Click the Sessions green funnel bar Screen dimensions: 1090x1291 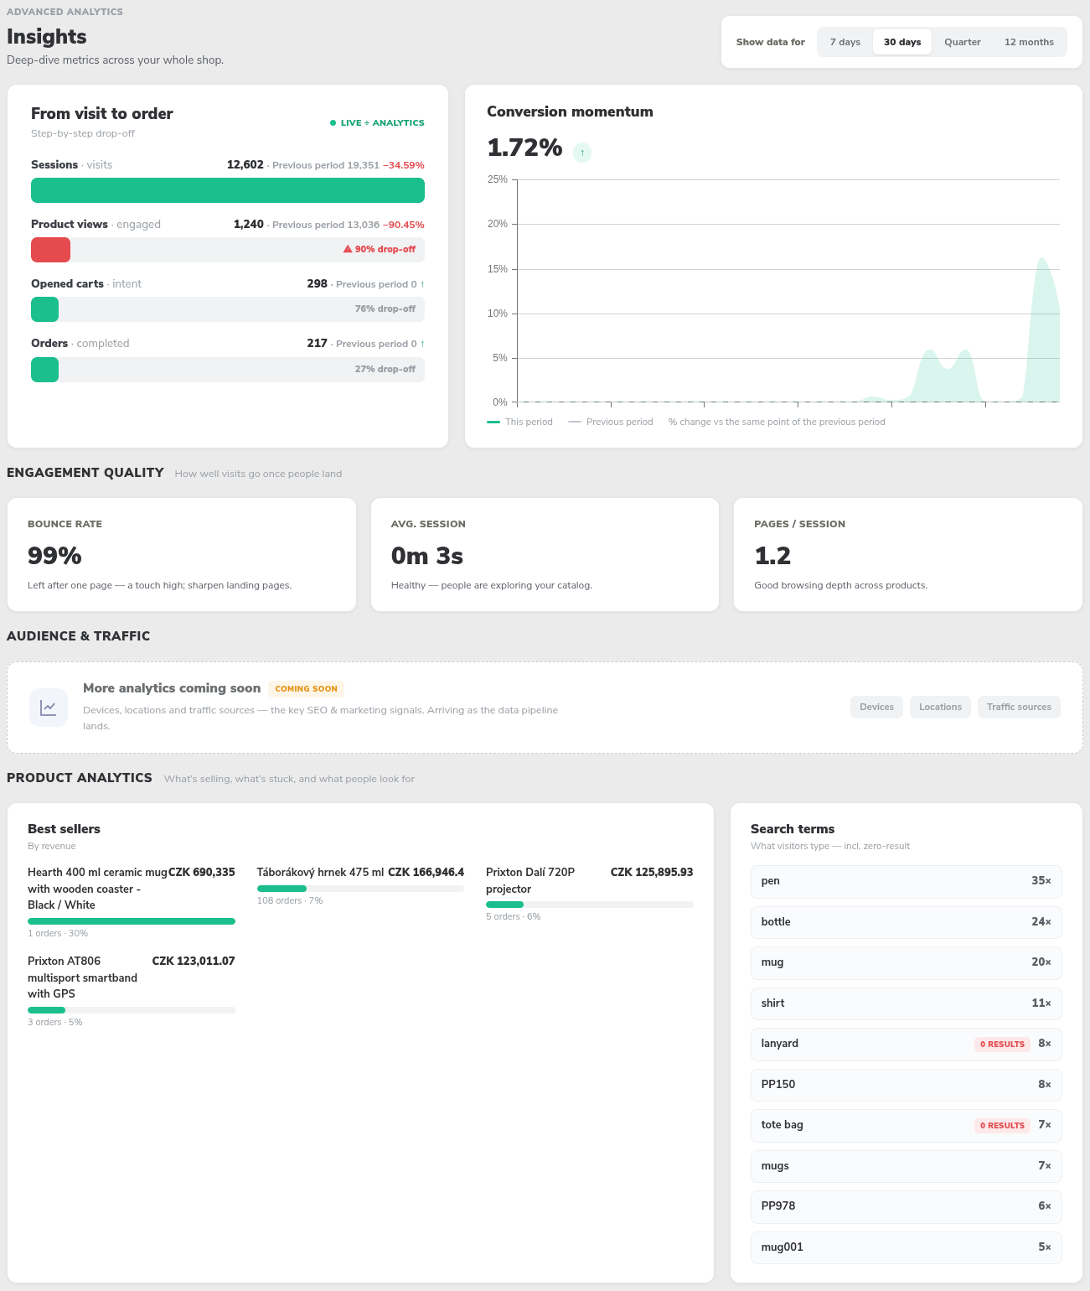[228, 190]
